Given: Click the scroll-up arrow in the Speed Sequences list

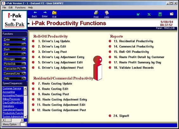Looking at the screenshot, I should [25, 88].
